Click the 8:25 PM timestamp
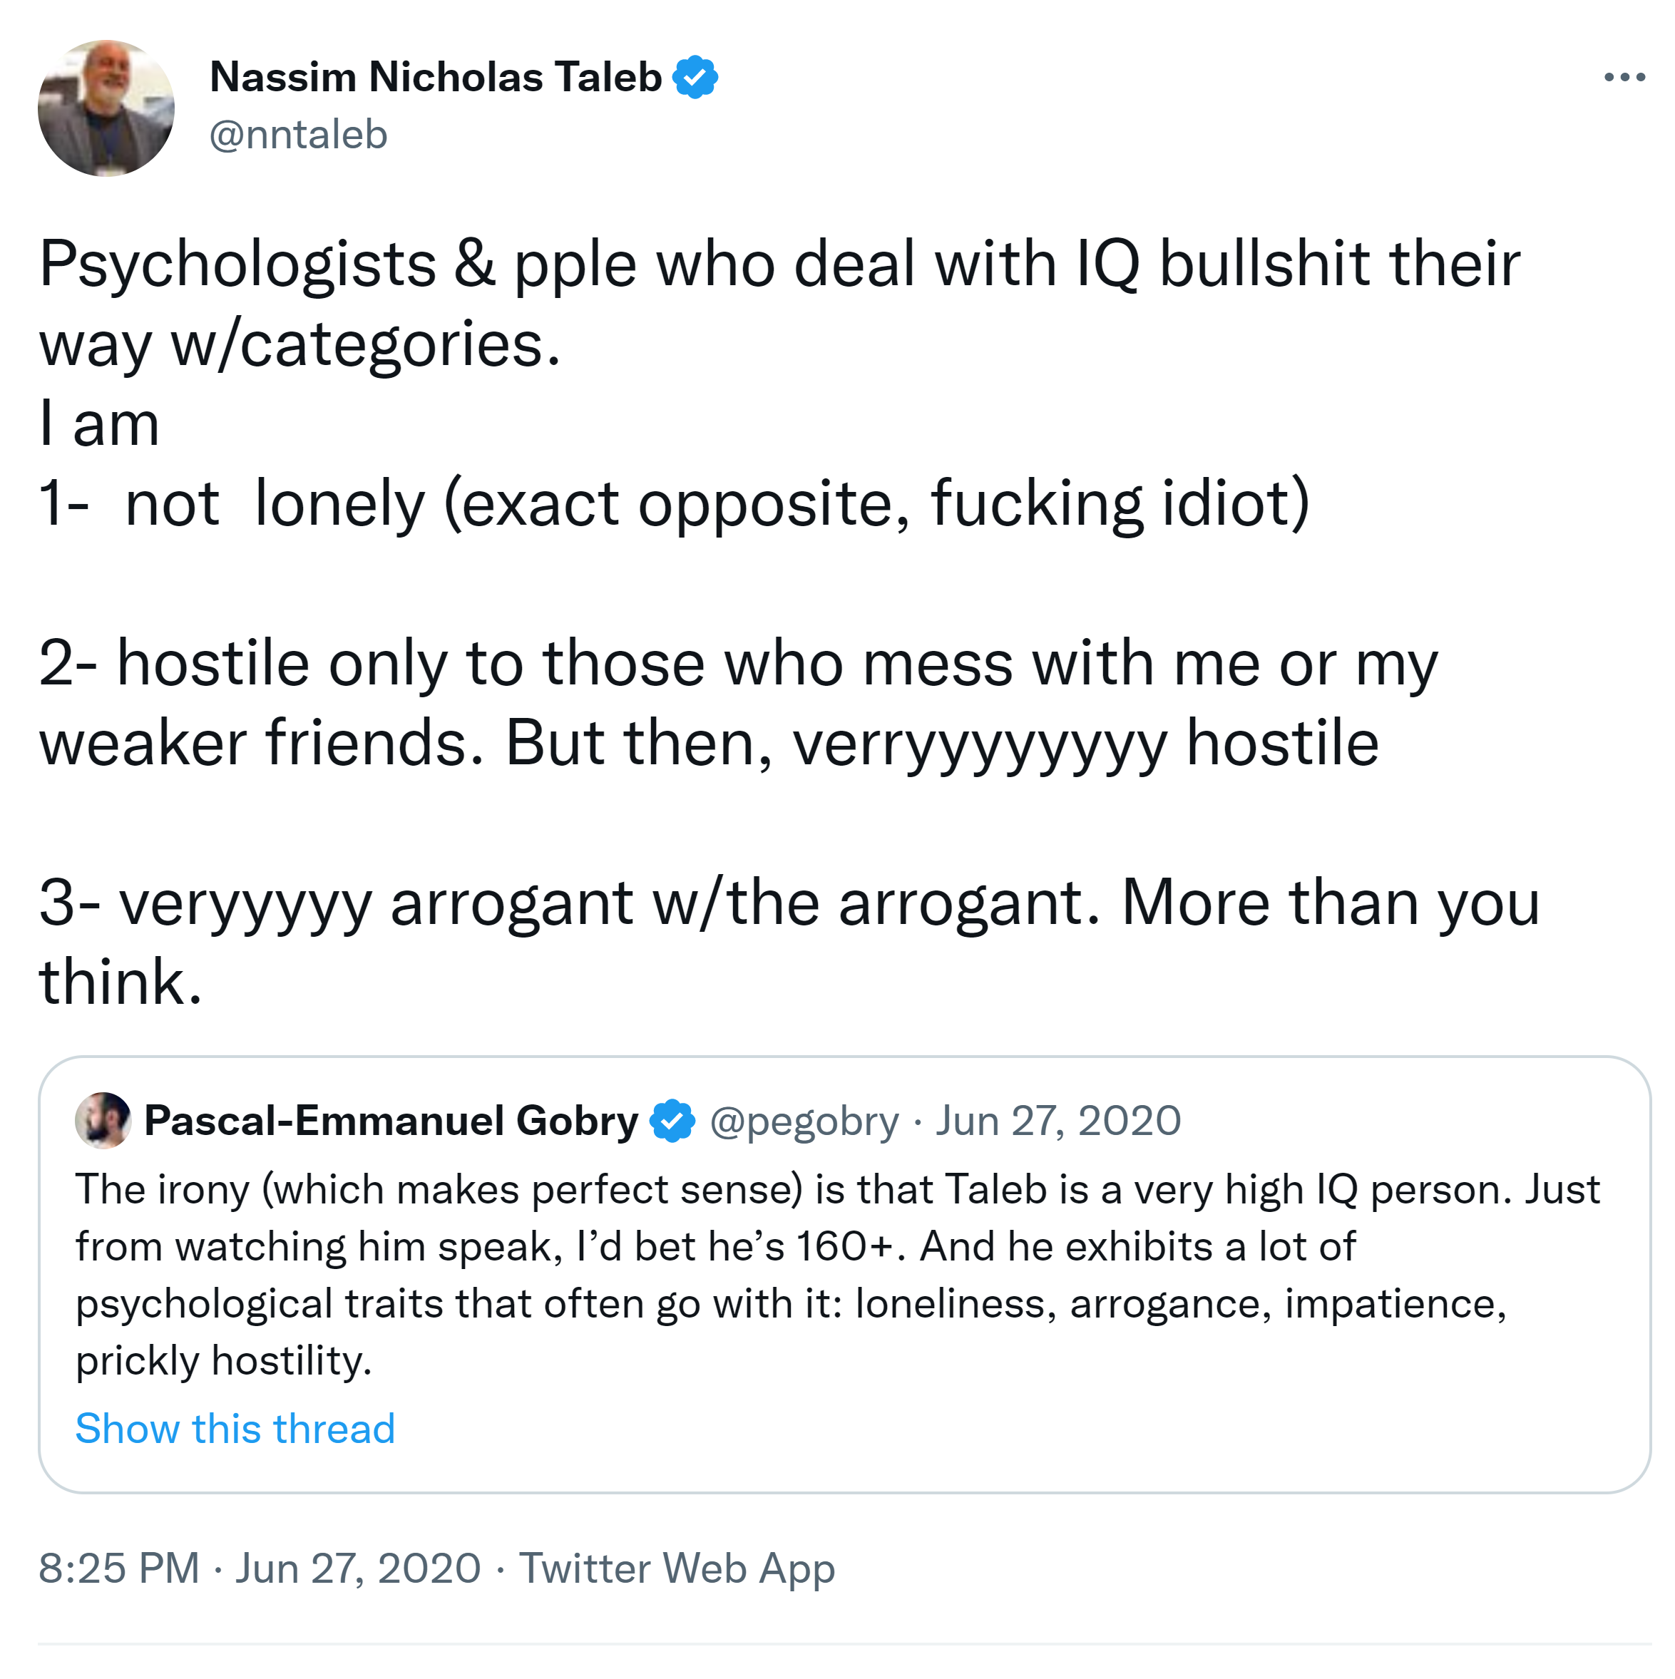1675x1679 pixels. pyautogui.click(x=119, y=1568)
